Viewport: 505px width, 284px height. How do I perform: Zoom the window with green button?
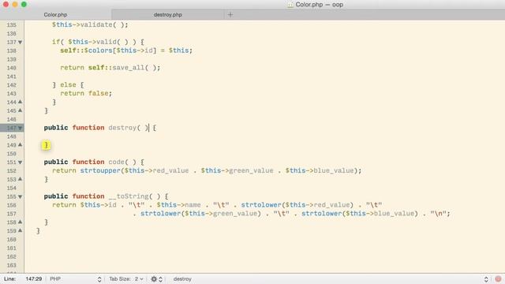[24, 5]
